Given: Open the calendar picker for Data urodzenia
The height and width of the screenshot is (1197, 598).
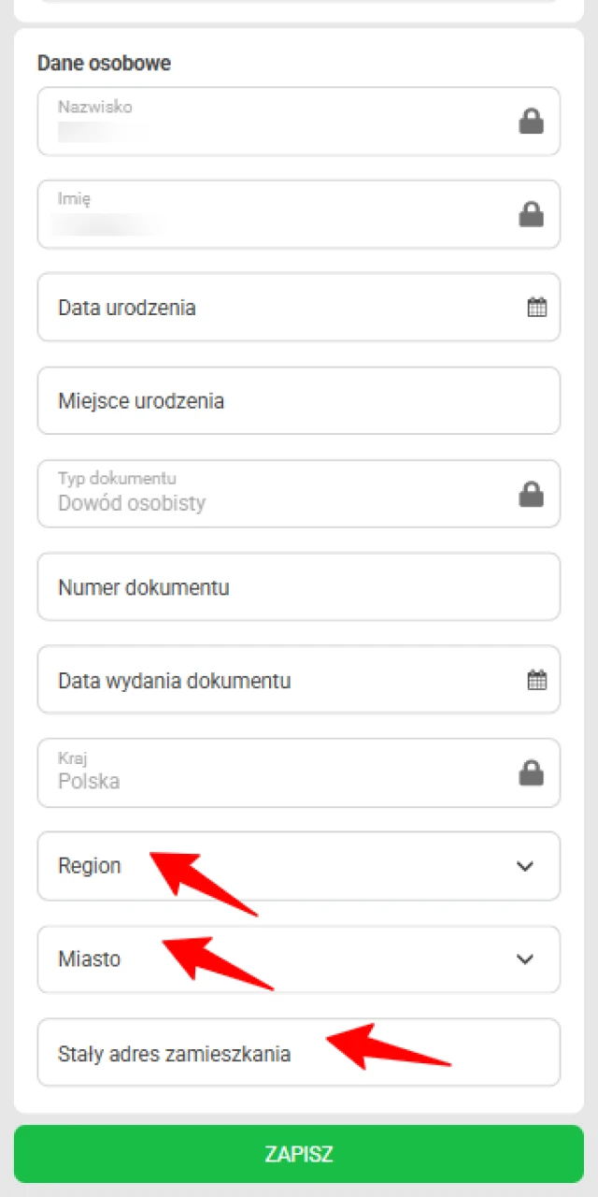Looking at the screenshot, I should (x=536, y=307).
